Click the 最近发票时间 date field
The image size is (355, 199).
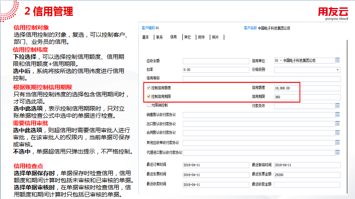click(x=216, y=175)
